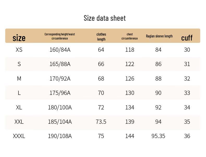Select the "Raglan sleeve length" header

(x=159, y=36)
